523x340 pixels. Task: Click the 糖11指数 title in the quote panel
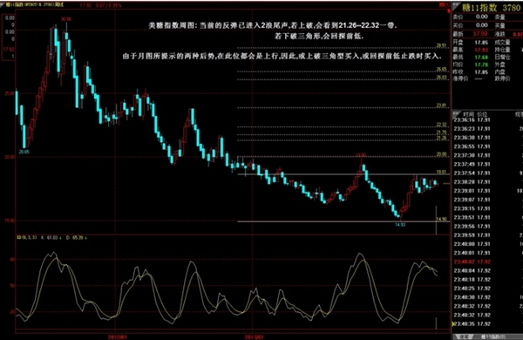(479, 7)
